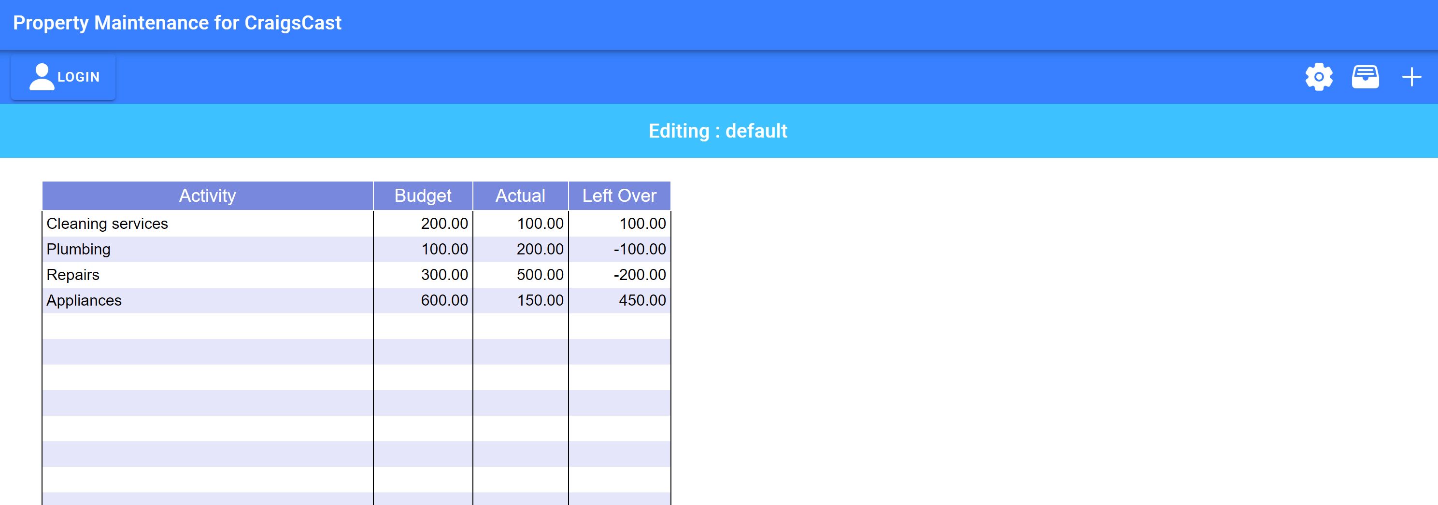Image resolution: width=1438 pixels, height=505 pixels.
Task: Click the Cleaning services activity cell
Action: pyautogui.click(x=208, y=224)
